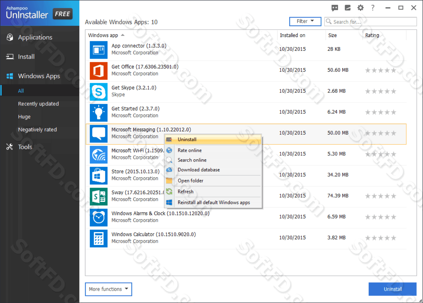Click the 28 KB size value
Screen dimensions: 423x303
click(334, 49)
